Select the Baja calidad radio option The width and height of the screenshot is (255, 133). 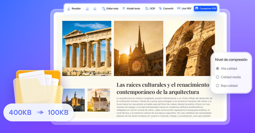217,86
